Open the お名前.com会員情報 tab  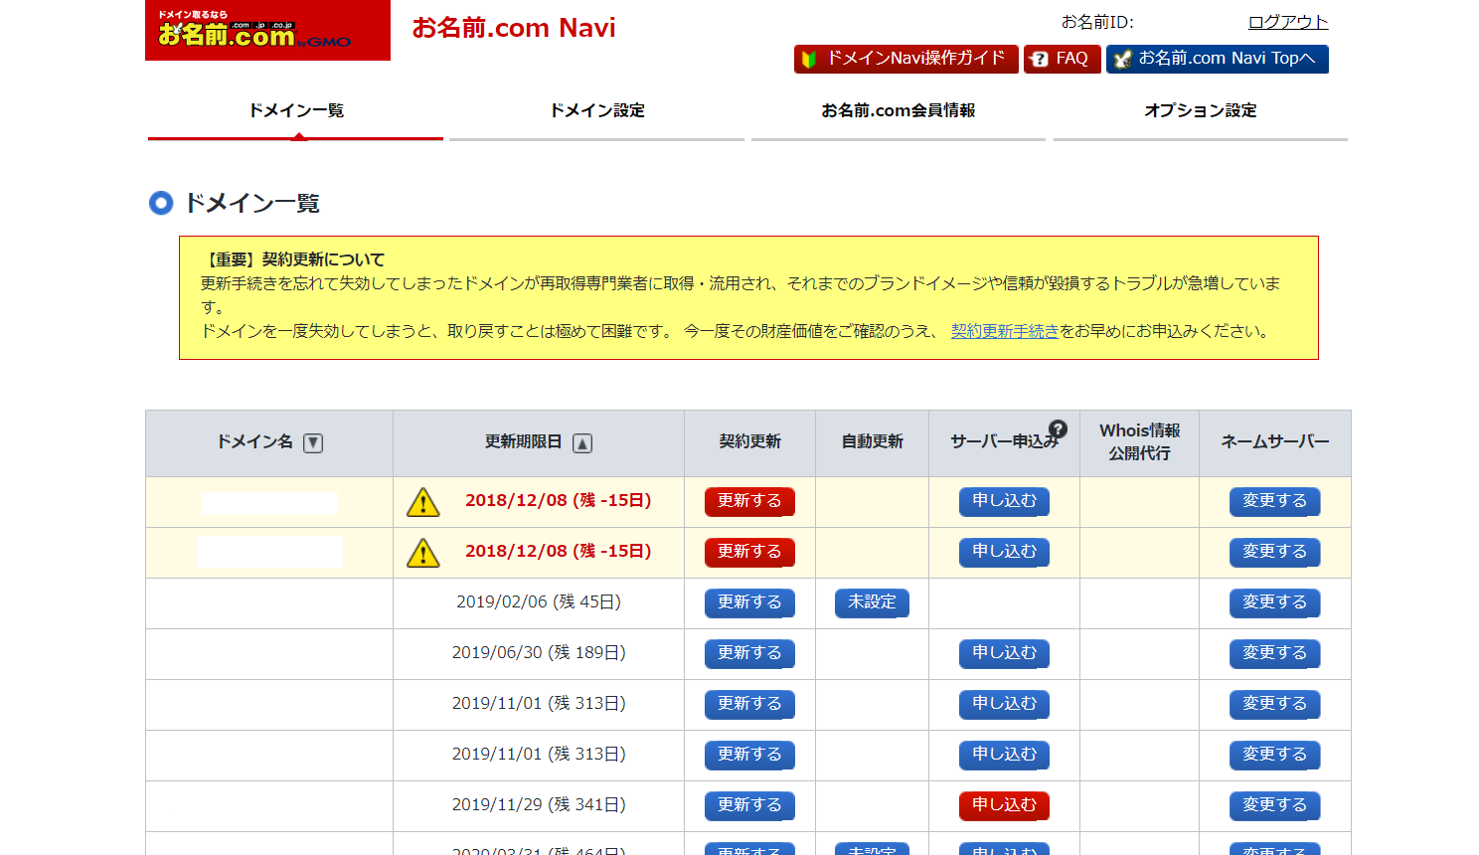coord(899,111)
